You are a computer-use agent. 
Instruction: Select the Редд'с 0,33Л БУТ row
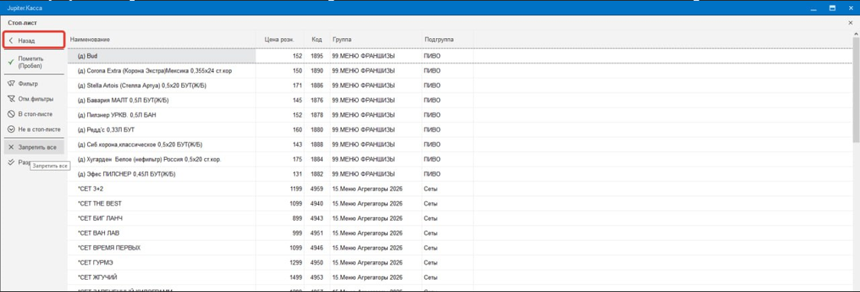coord(460,130)
